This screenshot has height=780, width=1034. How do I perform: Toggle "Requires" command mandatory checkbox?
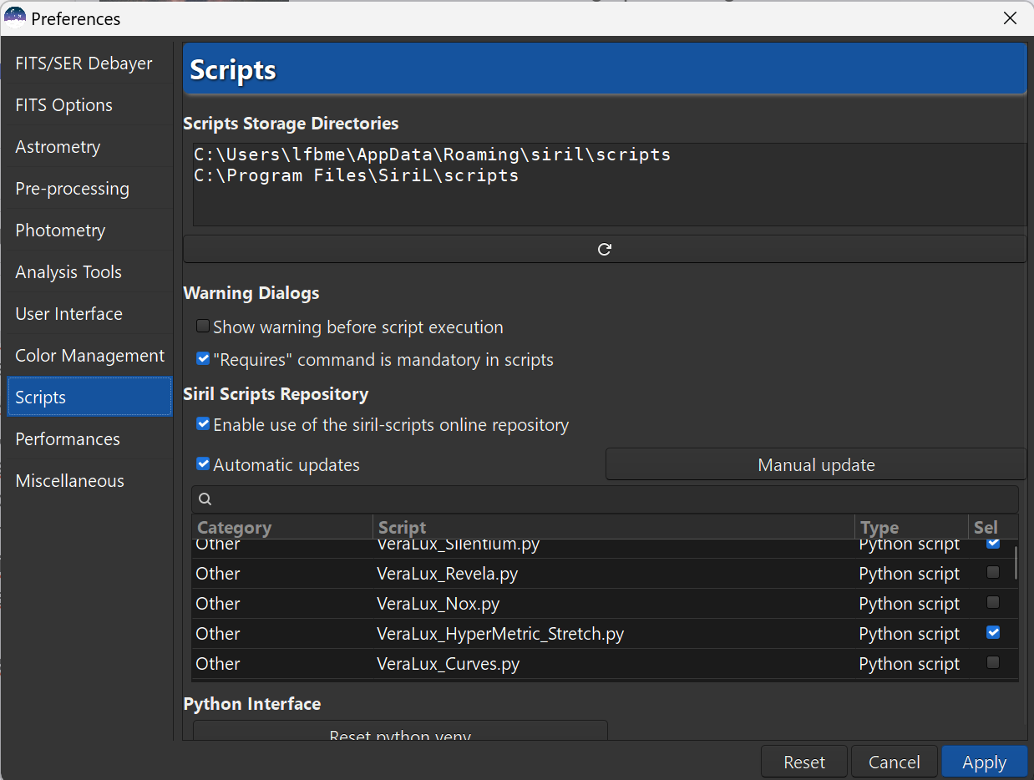pyautogui.click(x=203, y=359)
